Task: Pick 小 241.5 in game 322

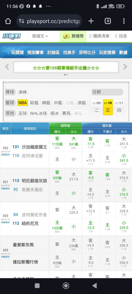Action: pos(124,160)
